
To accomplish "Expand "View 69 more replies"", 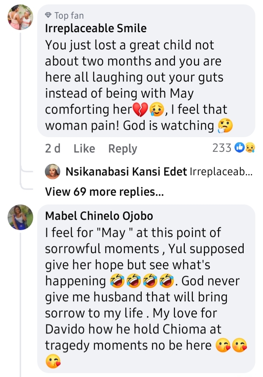I will (104, 192).
